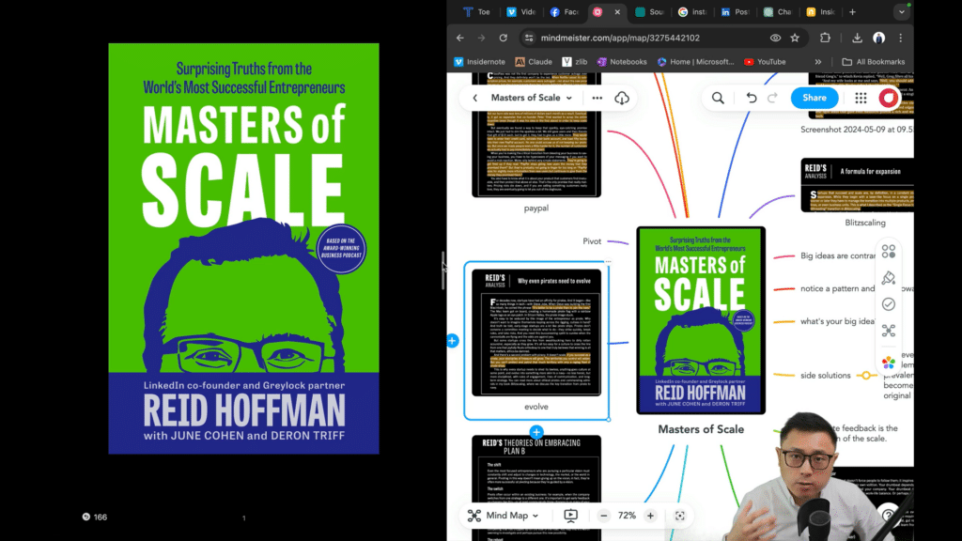Click the fit map to screen icon
The image size is (962, 541).
[680, 516]
